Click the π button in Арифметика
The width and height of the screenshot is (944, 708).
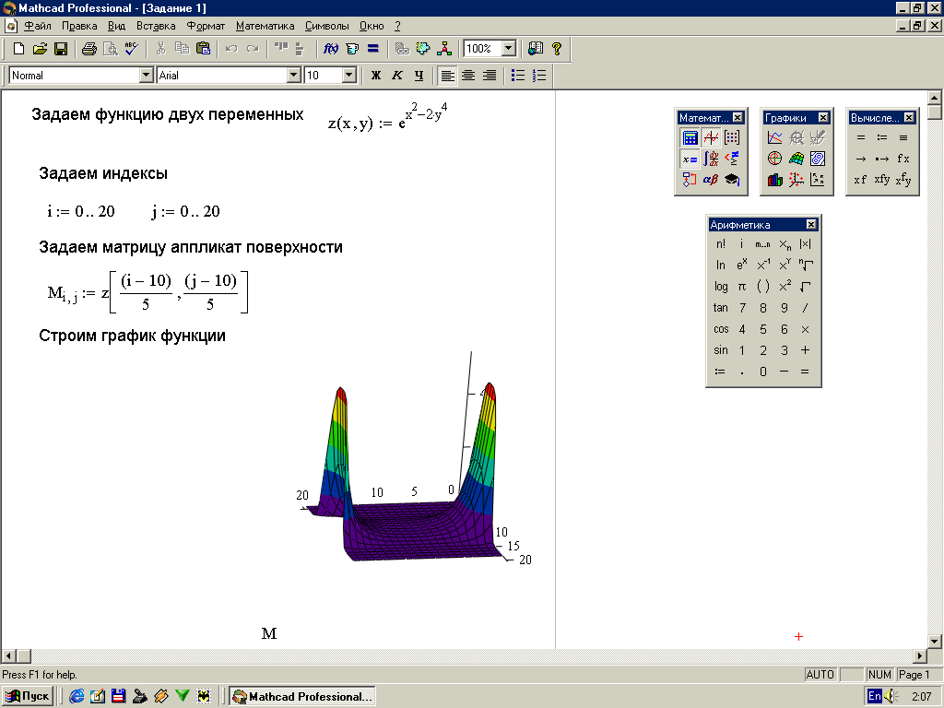point(742,287)
